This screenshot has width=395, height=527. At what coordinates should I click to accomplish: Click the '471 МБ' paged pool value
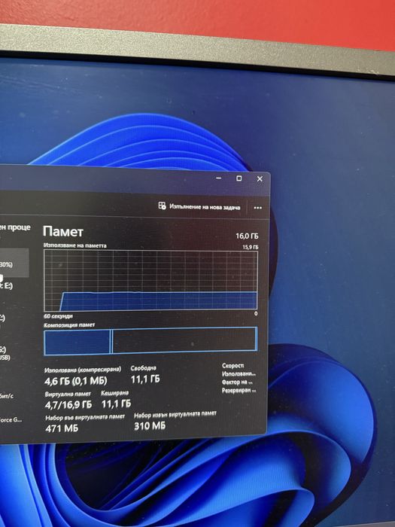click(x=62, y=428)
